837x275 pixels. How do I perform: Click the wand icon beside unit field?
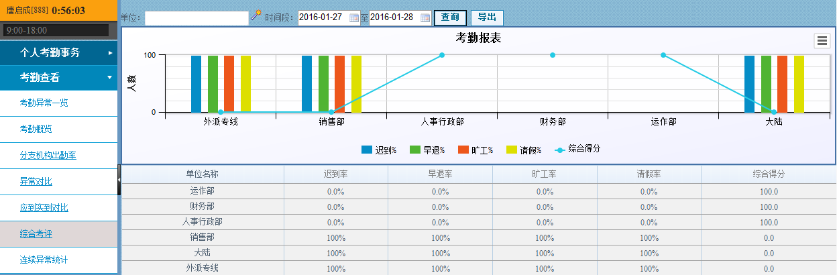pyautogui.click(x=256, y=16)
